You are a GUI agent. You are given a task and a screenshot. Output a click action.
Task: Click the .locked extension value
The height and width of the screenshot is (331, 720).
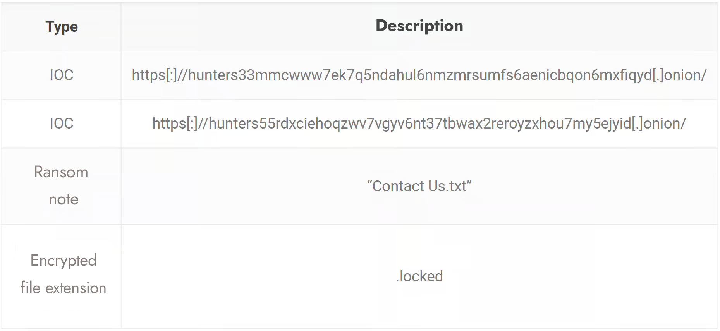[x=419, y=276]
